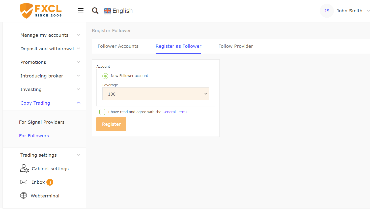
Task: Open the Leverage dropdown
Action: tap(156, 94)
